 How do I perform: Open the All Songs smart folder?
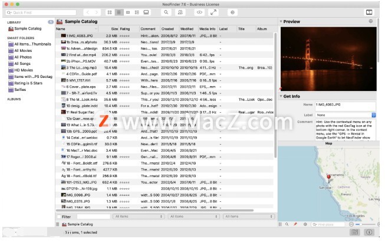tap(22, 64)
